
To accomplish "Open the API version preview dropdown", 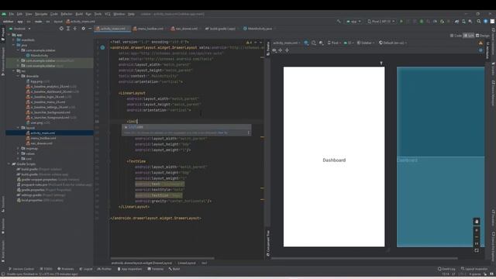I will click(x=349, y=43).
